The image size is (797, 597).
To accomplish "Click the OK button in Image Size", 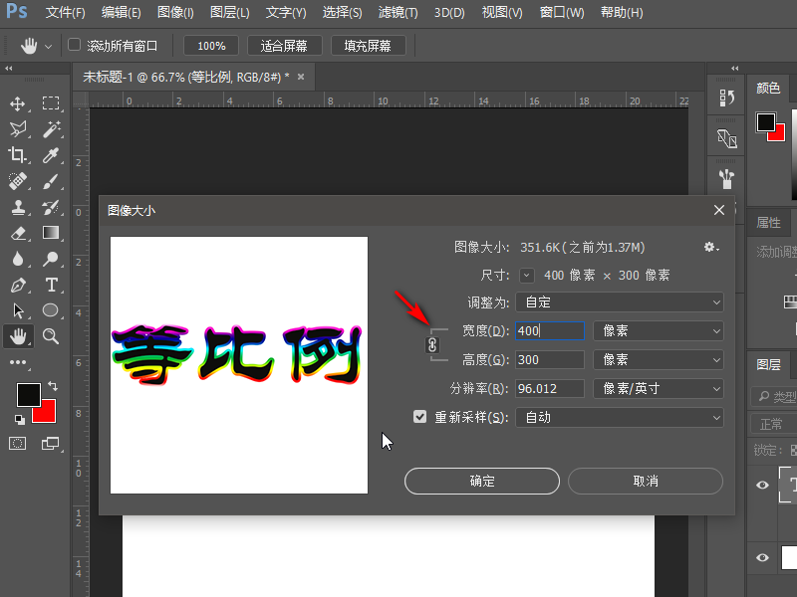I will coord(482,481).
